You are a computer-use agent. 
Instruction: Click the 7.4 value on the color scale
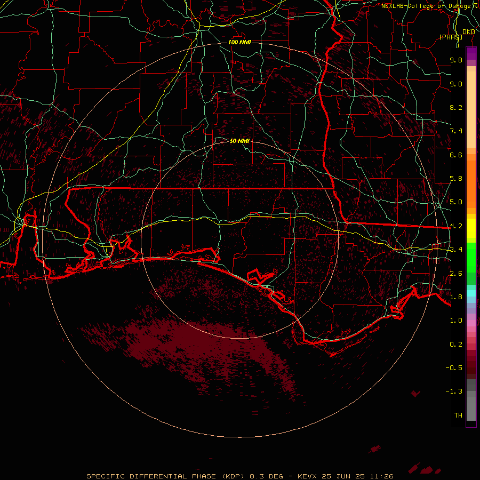tap(456, 131)
